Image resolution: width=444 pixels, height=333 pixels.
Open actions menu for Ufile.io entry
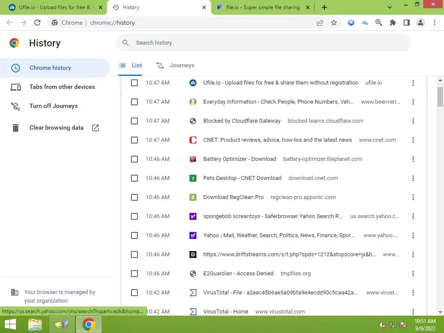click(x=413, y=83)
